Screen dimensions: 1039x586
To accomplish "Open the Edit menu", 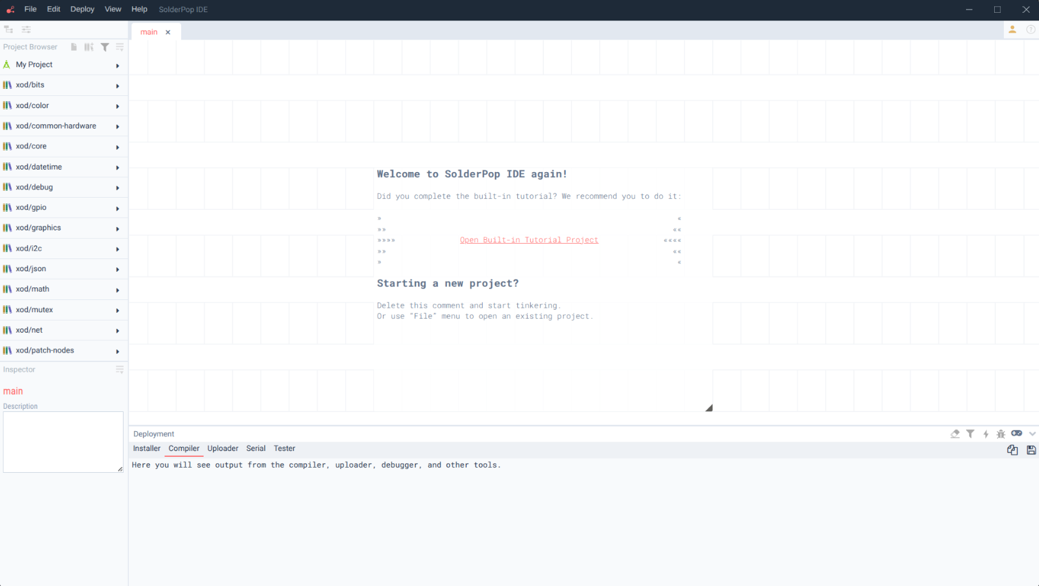I will tap(54, 10).
